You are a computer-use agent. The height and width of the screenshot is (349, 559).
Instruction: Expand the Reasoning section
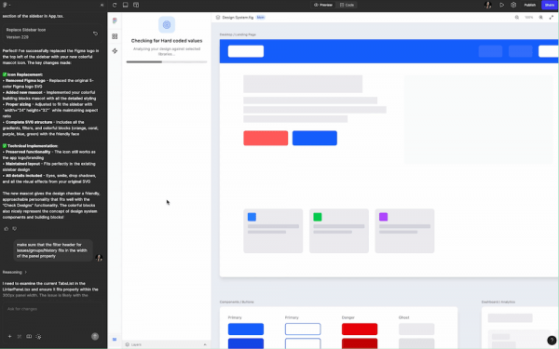[15, 272]
